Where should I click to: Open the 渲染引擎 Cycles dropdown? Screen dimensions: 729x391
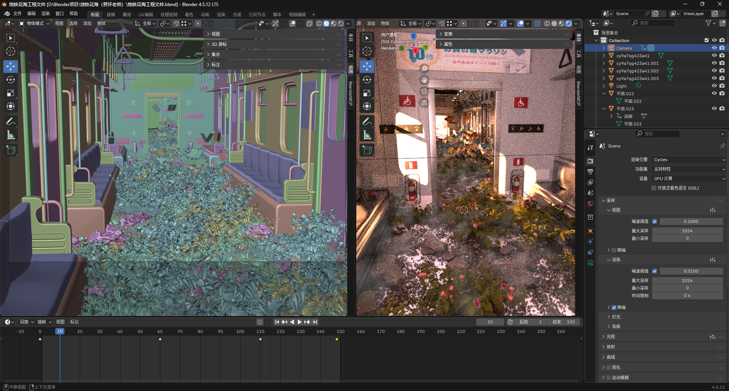689,160
